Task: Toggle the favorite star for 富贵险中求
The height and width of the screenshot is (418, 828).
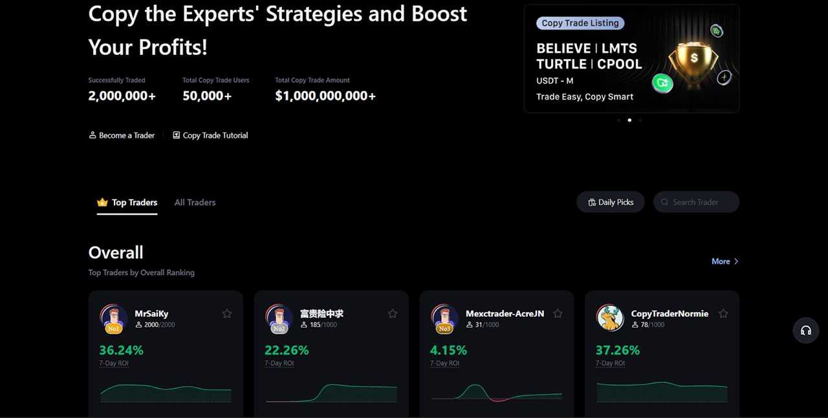Action: (393, 313)
